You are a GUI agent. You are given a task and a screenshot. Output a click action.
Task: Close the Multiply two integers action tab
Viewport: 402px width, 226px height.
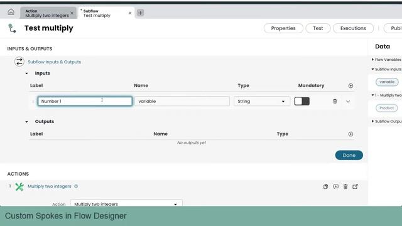point(72,13)
